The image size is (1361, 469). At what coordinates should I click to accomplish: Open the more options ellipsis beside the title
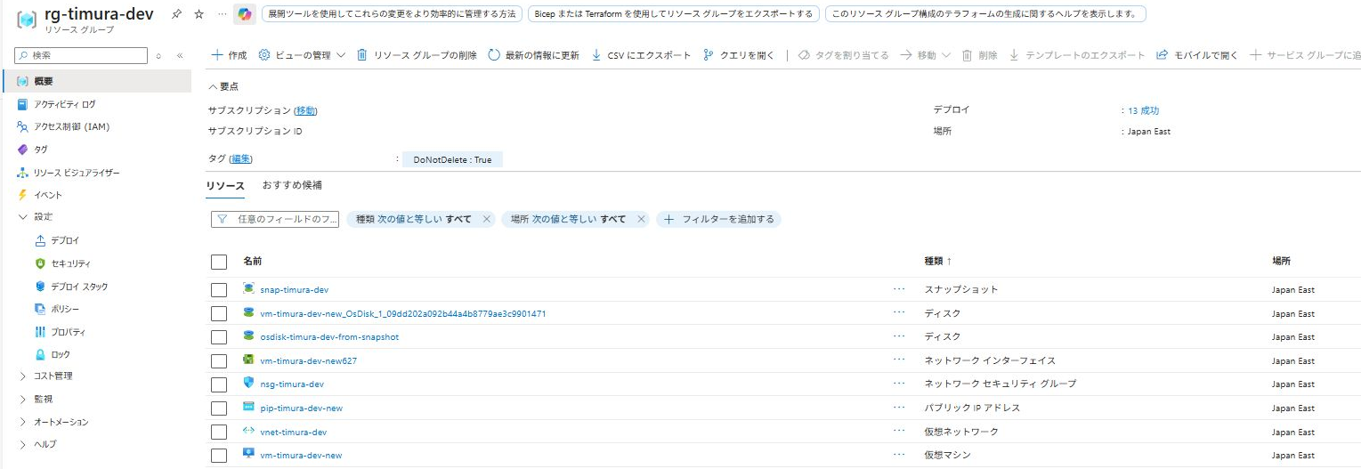coord(222,14)
